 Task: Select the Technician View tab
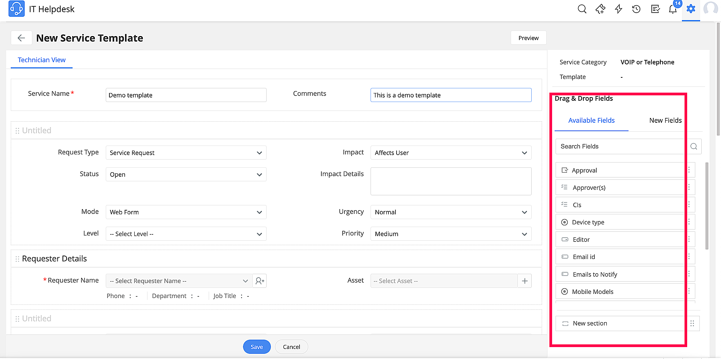pos(42,60)
